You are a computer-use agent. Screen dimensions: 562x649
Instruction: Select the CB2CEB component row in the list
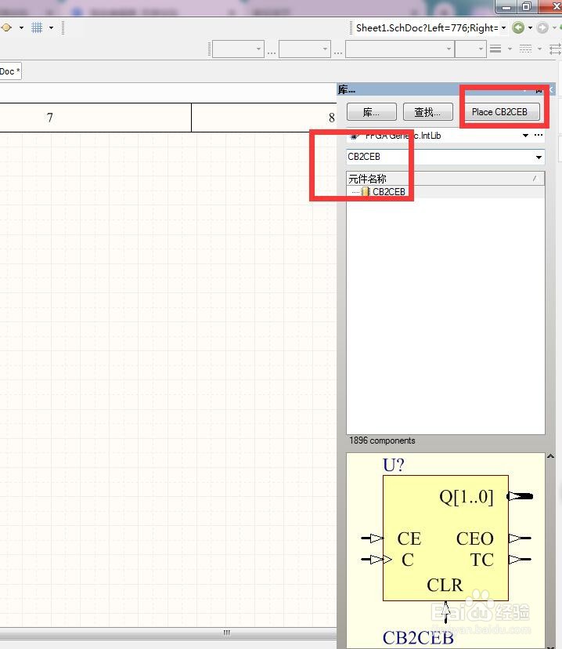tap(445, 191)
